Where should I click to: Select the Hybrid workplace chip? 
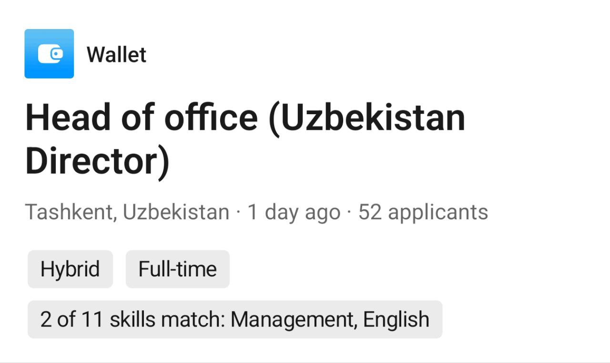(x=70, y=269)
